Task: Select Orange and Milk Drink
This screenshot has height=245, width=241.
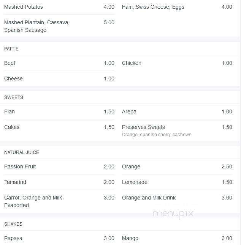Action: [149, 198]
